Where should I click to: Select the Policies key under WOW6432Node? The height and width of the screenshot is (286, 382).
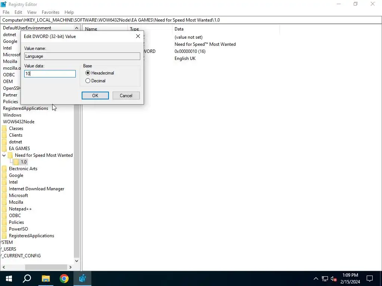coord(16,222)
